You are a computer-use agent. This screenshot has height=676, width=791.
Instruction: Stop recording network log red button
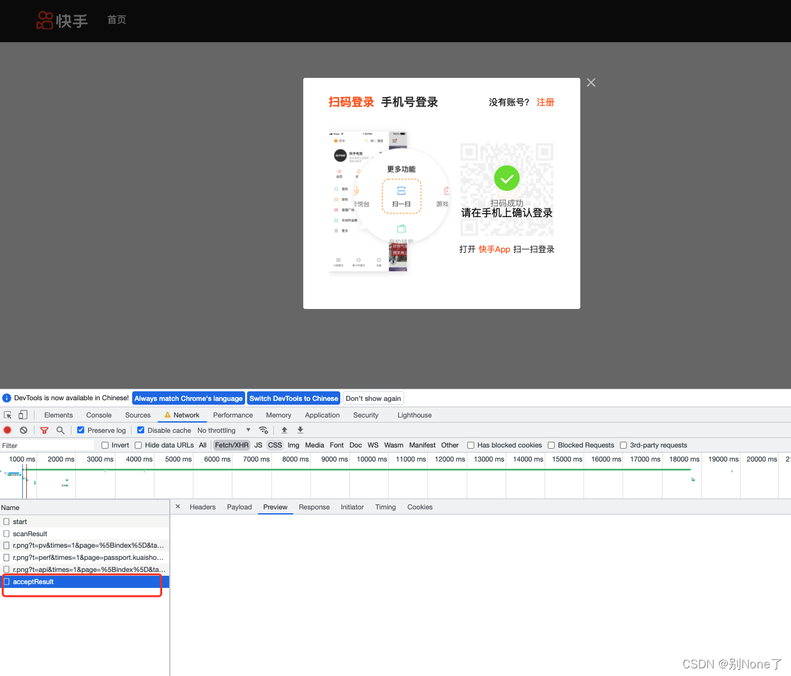[8, 430]
